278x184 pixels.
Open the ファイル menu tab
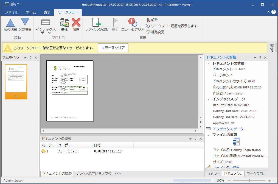click(x=12, y=12)
